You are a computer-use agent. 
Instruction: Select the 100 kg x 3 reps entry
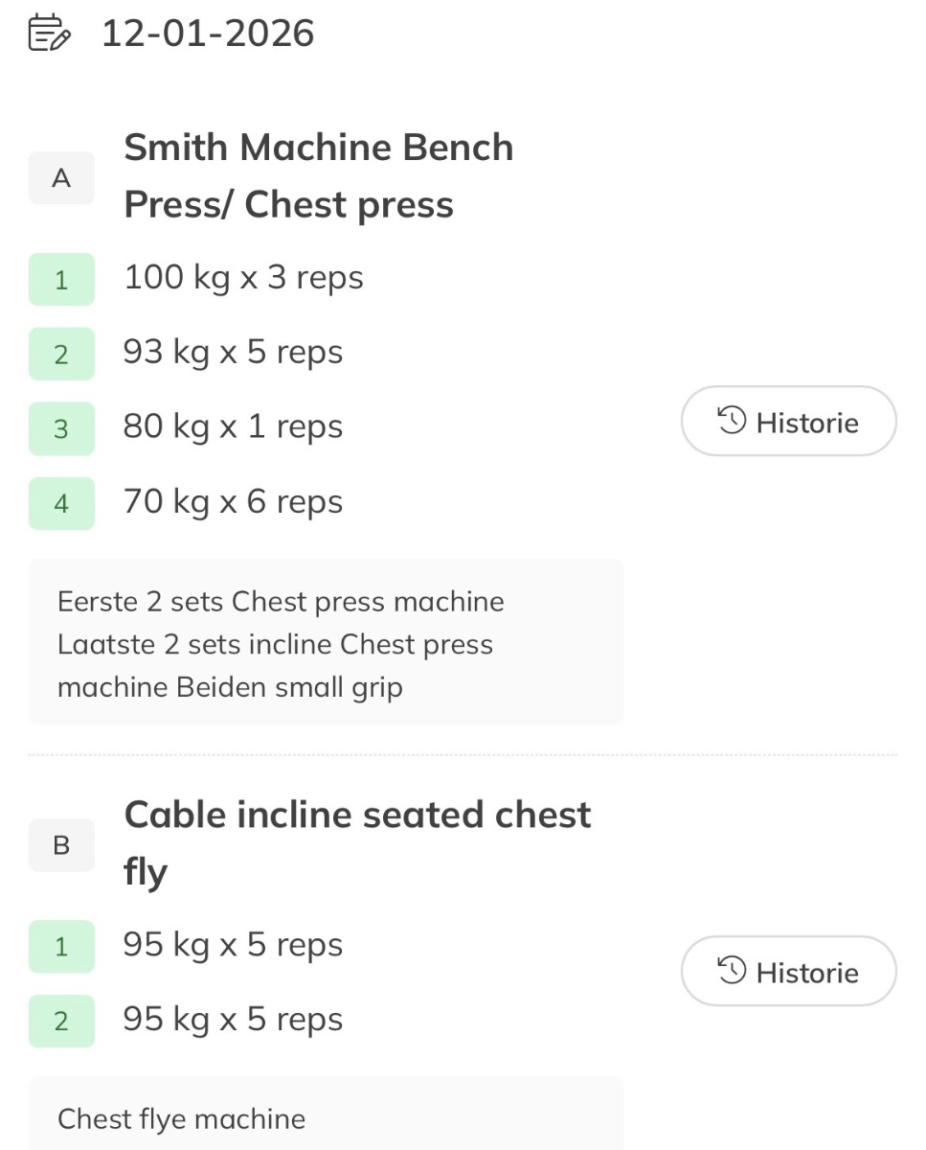tap(243, 278)
